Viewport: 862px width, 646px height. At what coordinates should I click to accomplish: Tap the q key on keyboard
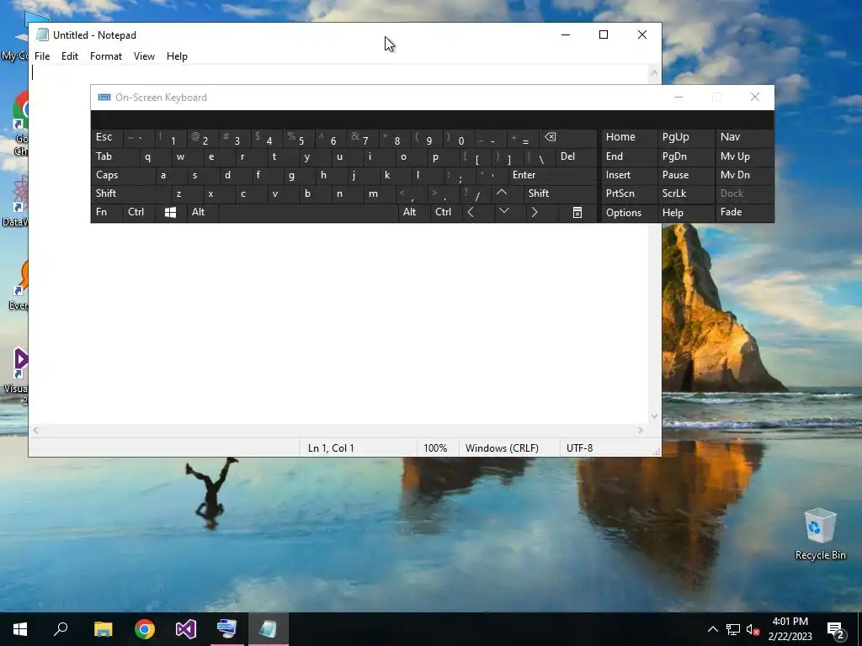[x=147, y=156]
